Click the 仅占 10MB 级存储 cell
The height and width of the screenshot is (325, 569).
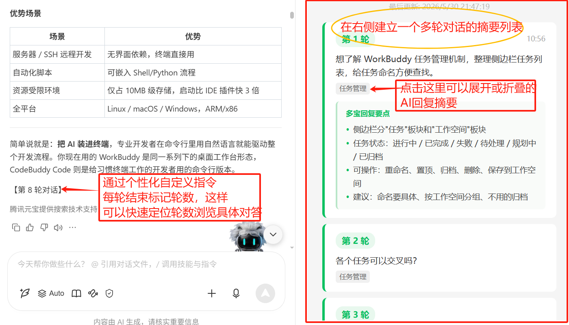coord(193,90)
